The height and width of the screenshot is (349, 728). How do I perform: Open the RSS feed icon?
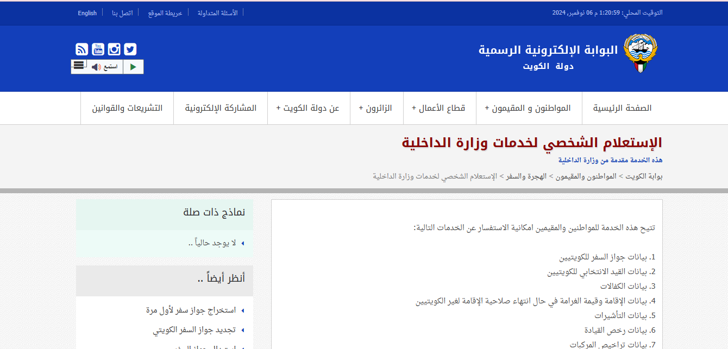pyautogui.click(x=81, y=49)
